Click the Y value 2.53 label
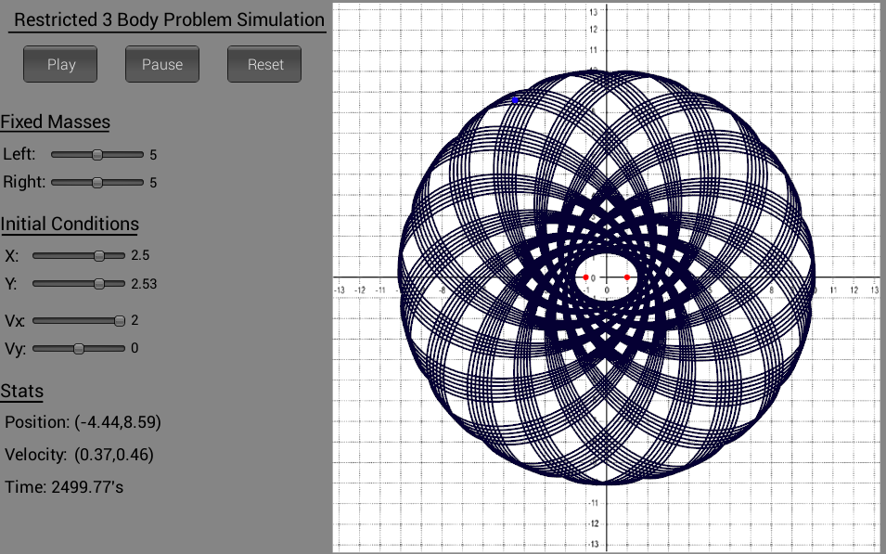 coord(144,284)
